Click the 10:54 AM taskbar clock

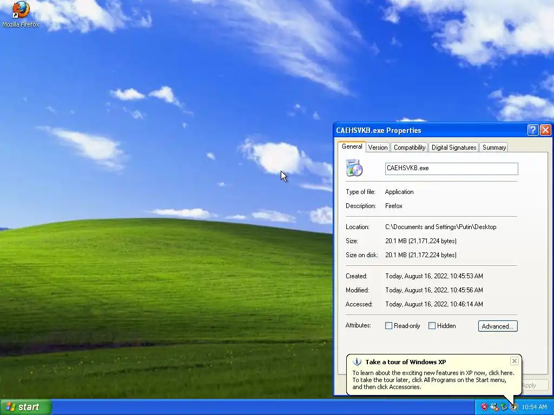(x=534, y=407)
